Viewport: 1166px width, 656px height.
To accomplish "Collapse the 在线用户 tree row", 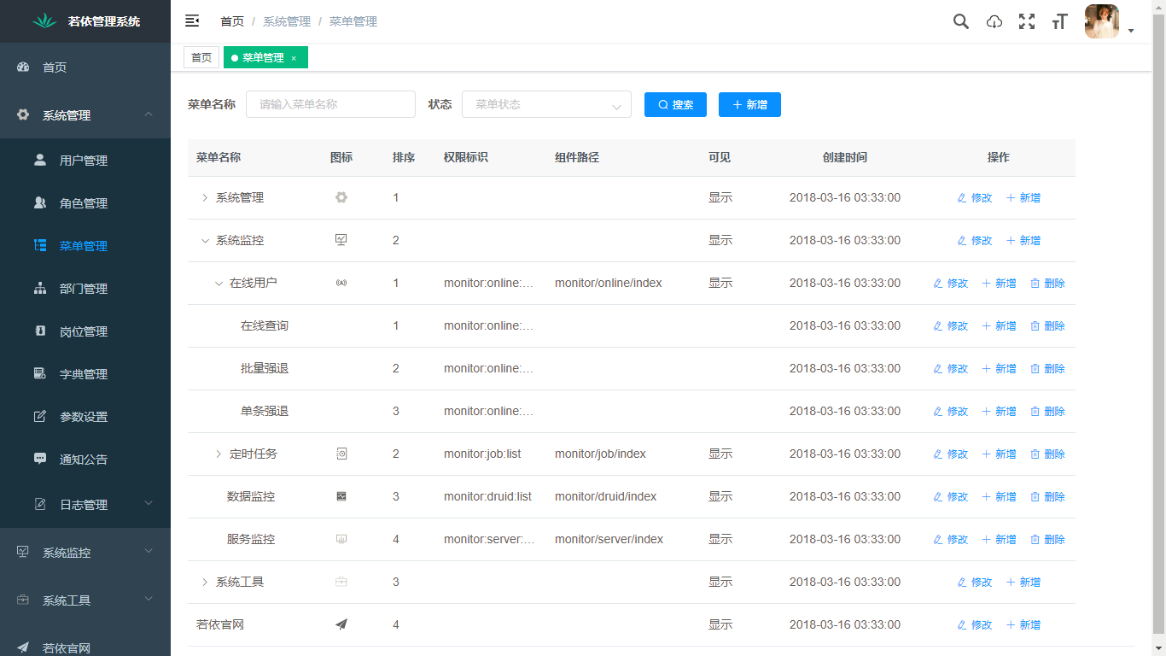I will (219, 283).
